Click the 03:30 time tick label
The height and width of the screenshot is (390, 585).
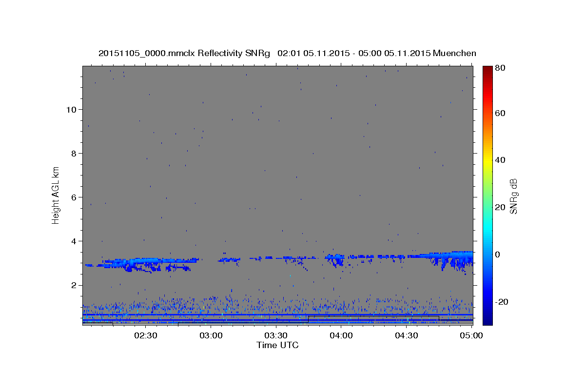coord(276,335)
